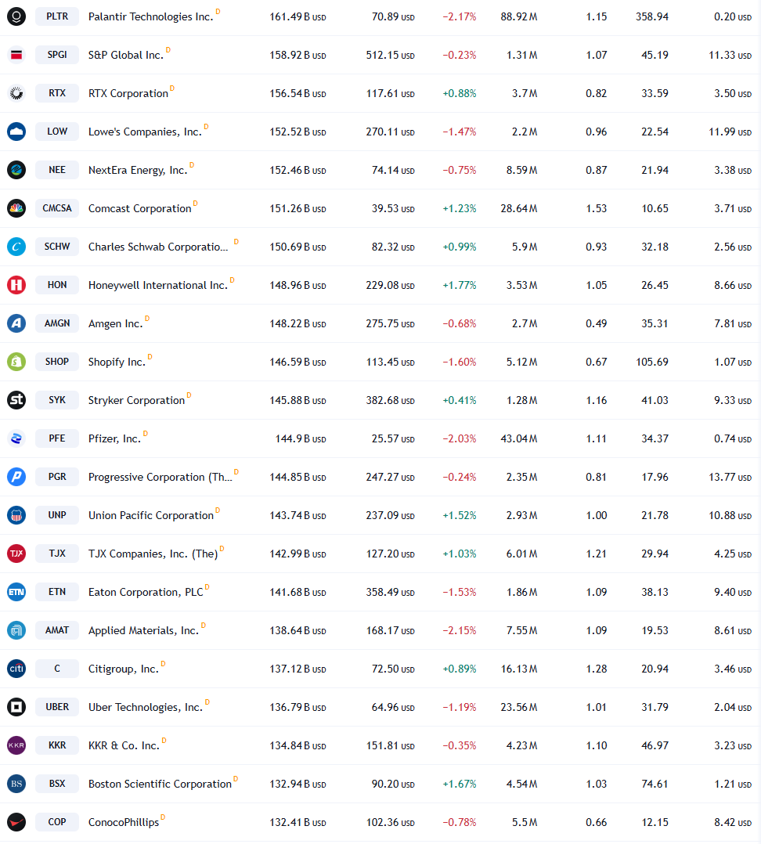Open the PLTR ticker symbol
The height and width of the screenshot is (844, 761).
[x=57, y=16]
